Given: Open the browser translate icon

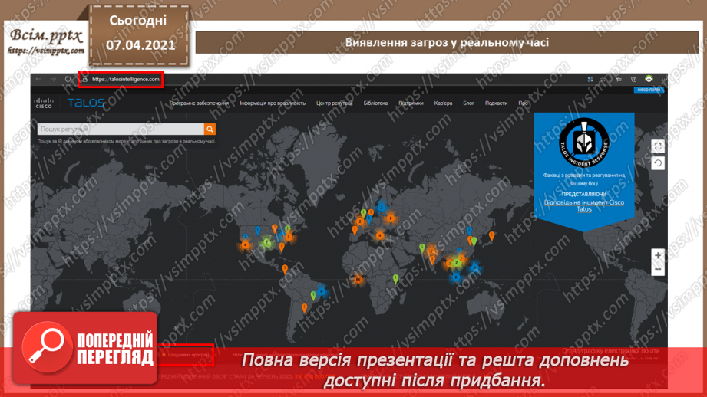Looking at the screenshot, I should click(590, 79).
